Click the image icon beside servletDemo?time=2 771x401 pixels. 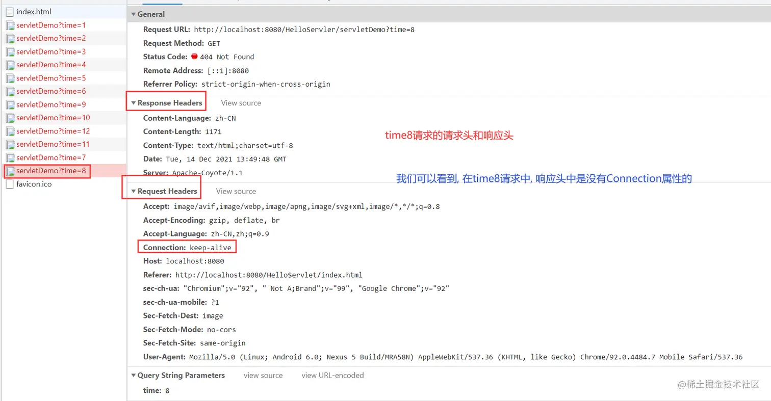click(x=10, y=38)
